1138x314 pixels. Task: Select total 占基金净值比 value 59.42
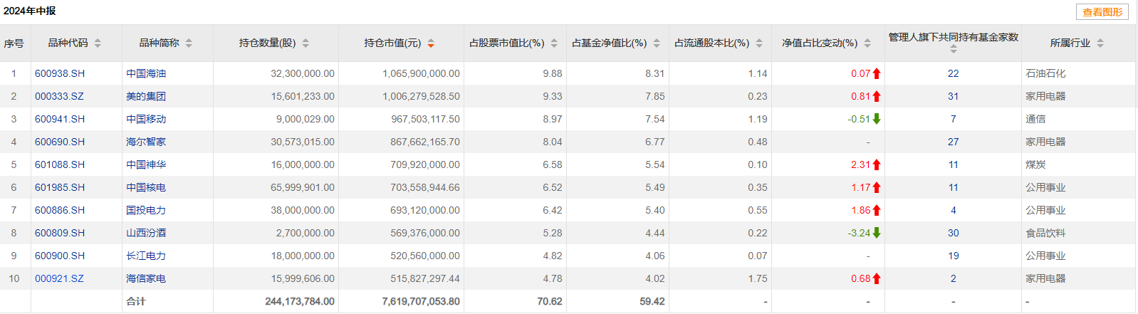pos(652,301)
